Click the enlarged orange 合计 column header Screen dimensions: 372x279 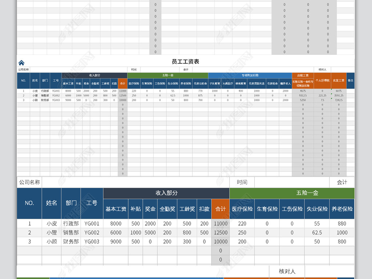click(x=221, y=209)
